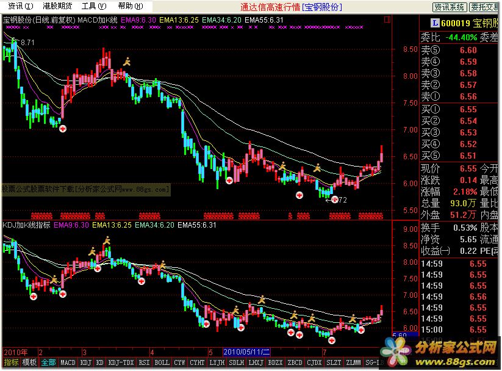Switch to the SDLH indicator tab
The width and height of the screenshot is (502, 371).
237,362
